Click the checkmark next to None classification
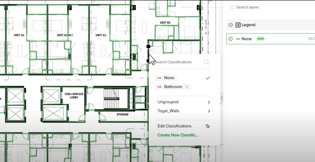This screenshot has width=315, height=162. (208, 78)
